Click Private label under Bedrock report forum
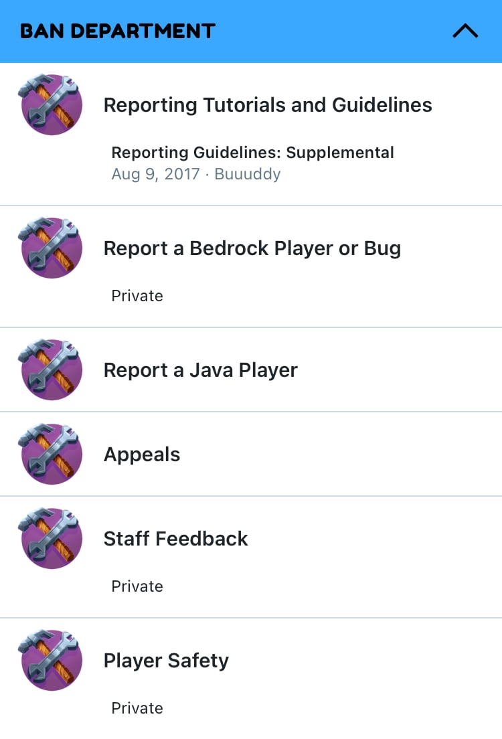Image resolution: width=502 pixels, height=739 pixels. point(137,296)
